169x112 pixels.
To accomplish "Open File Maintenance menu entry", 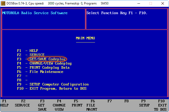I will (46, 72).
